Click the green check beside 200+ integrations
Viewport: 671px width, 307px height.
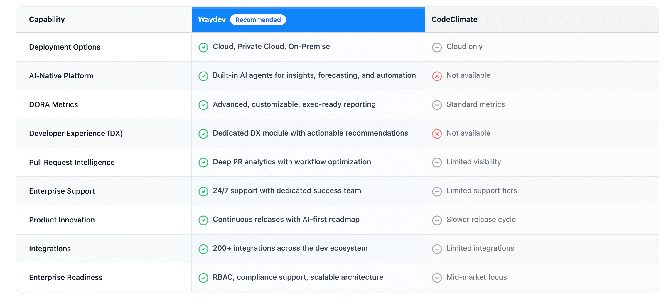point(203,249)
